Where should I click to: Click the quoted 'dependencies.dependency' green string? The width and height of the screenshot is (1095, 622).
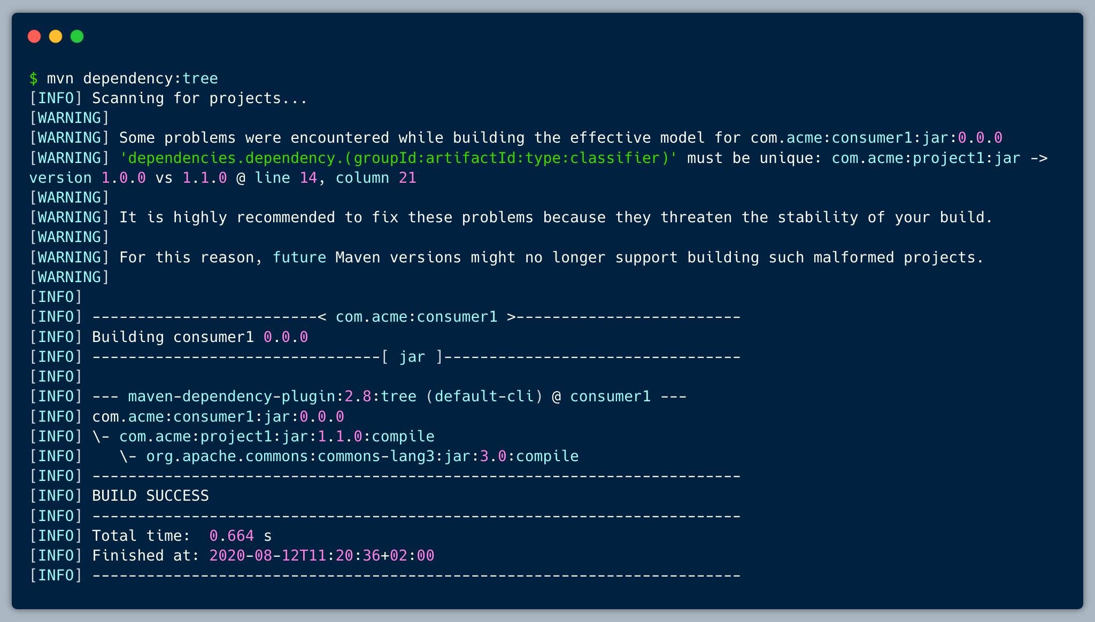coord(398,158)
